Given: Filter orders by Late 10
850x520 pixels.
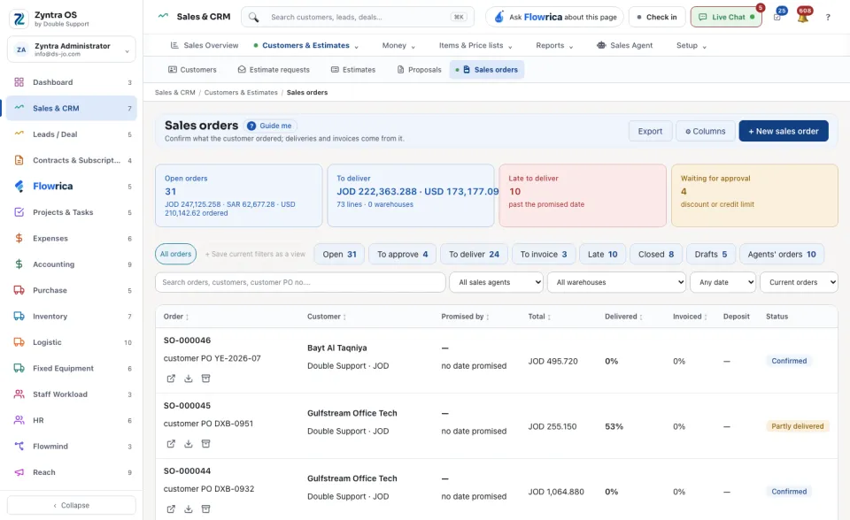Looking at the screenshot, I should (602, 254).
